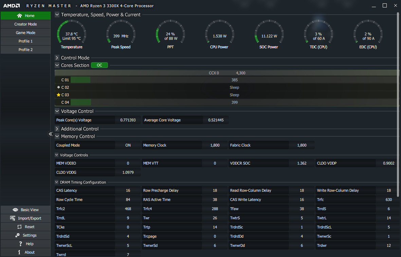Screen dimensions: 401x257
Task: Click the CAS Latency value 16
Action: (128, 190)
